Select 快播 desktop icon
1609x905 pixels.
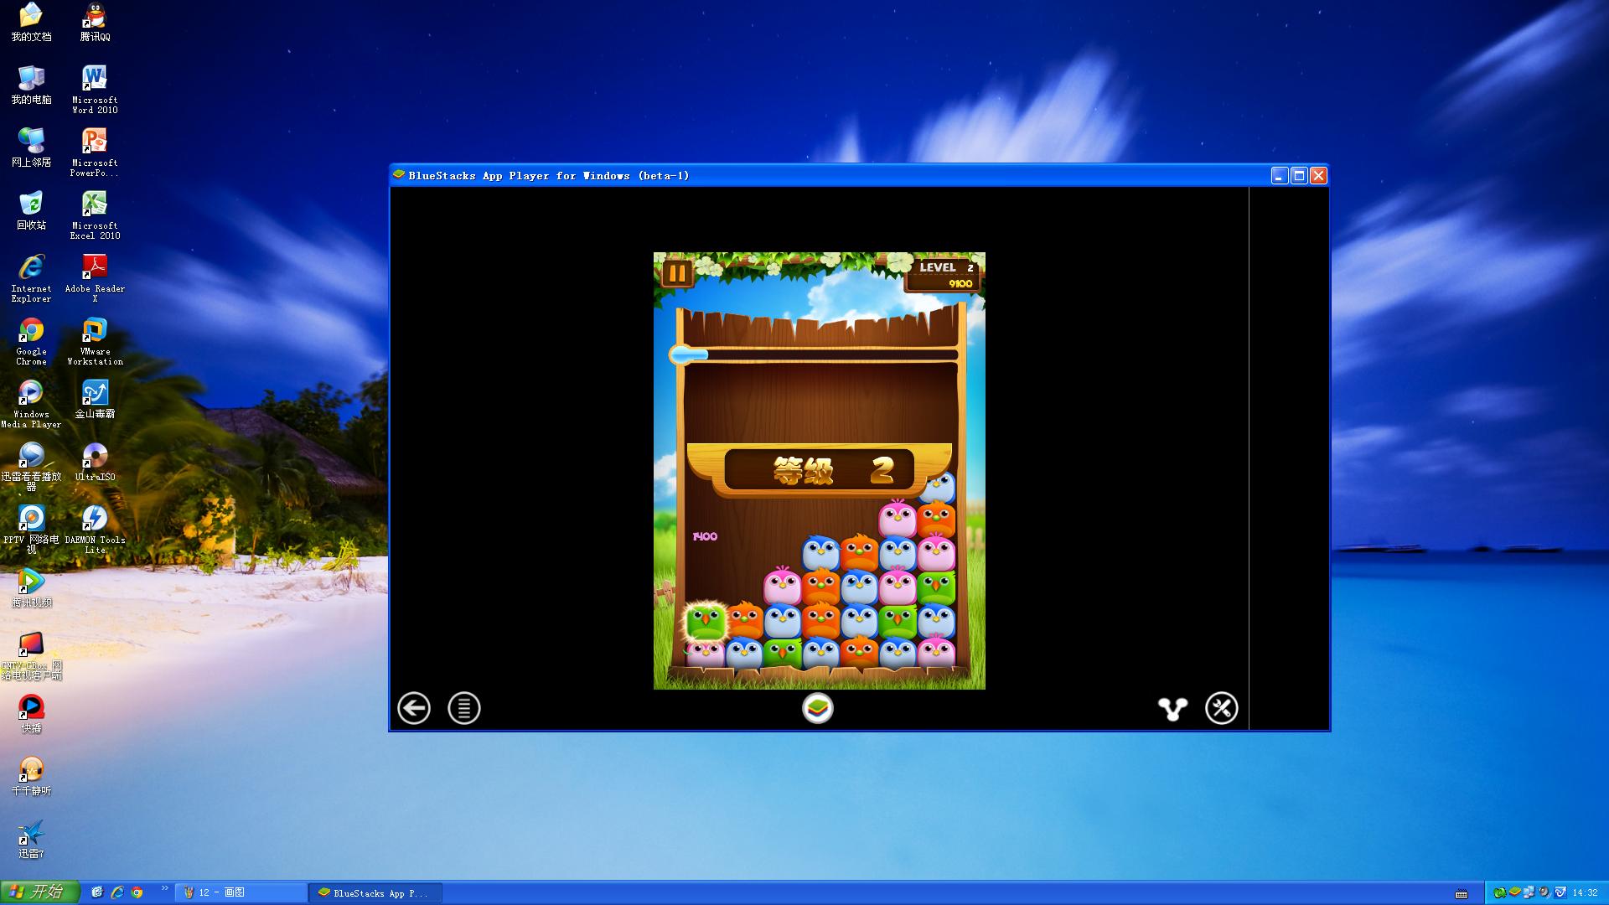(x=31, y=713)
